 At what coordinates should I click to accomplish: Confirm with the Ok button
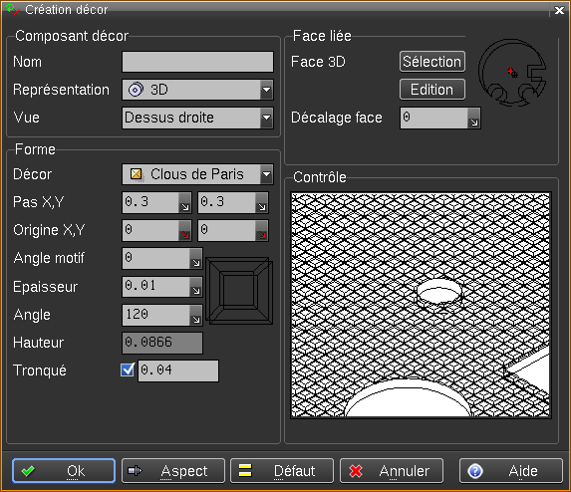click(x=64, y=471)
